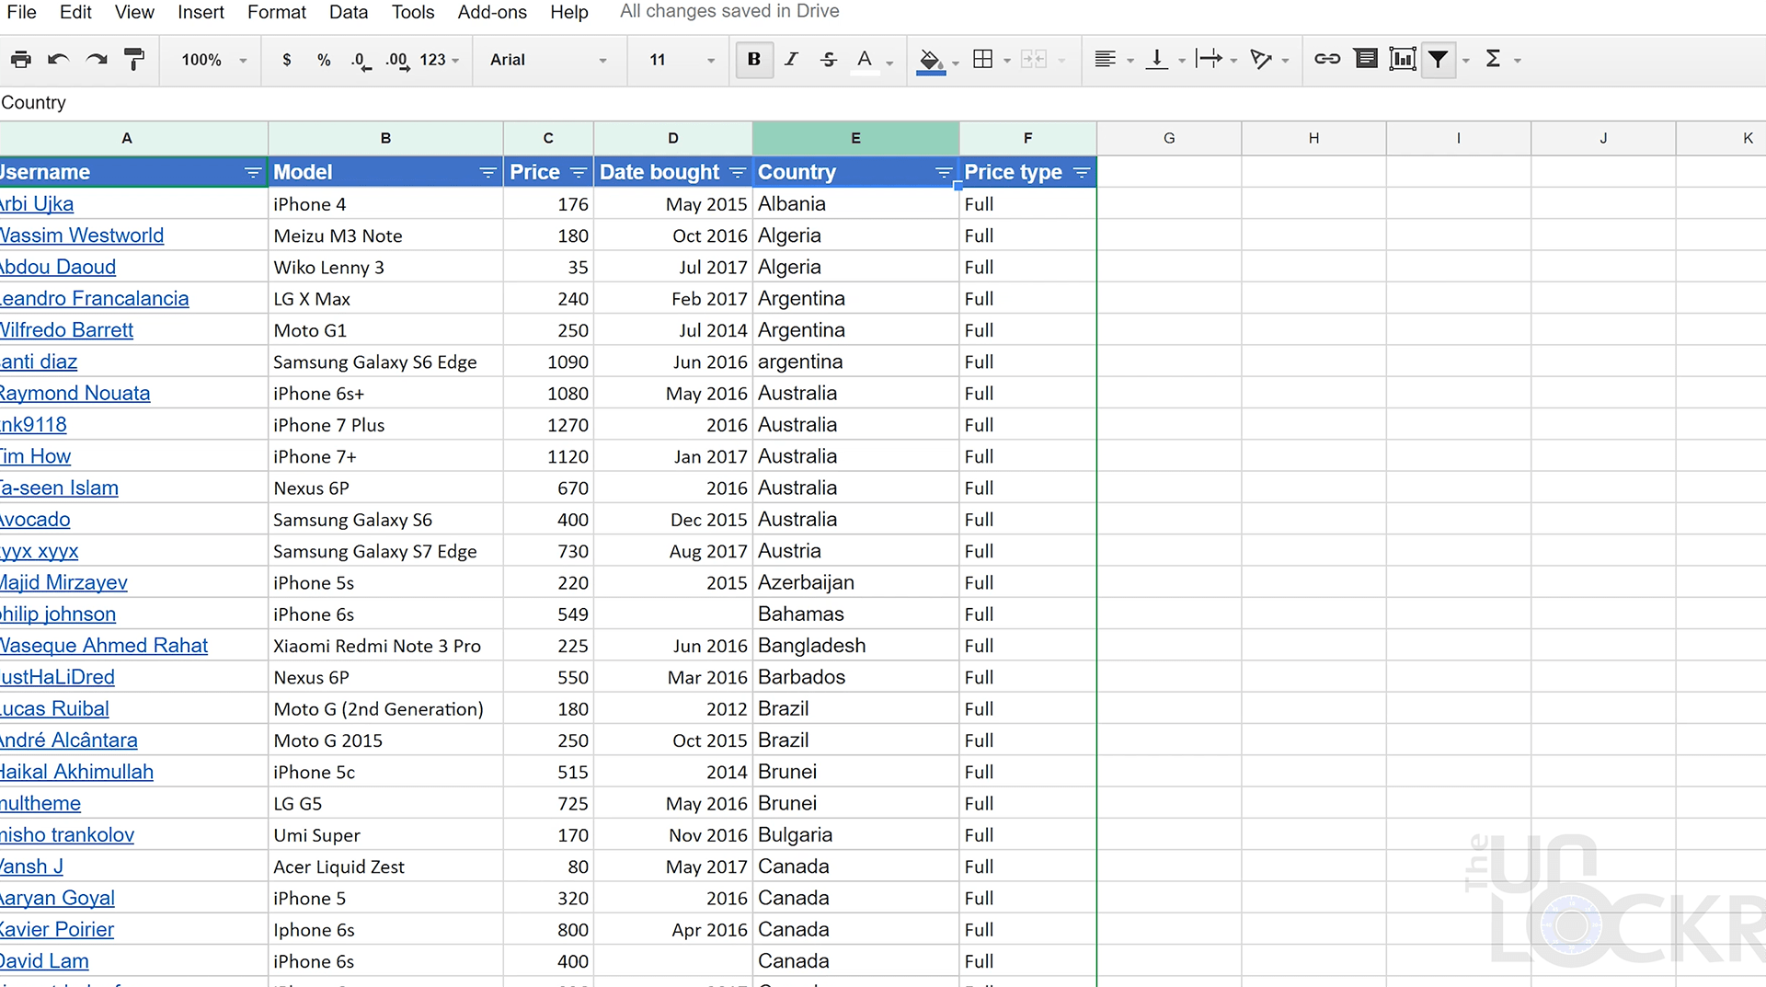Viewport: 1766px width, 987px height.
Task: Expand filter views dropdown arrow
Action: [1466, 61]
